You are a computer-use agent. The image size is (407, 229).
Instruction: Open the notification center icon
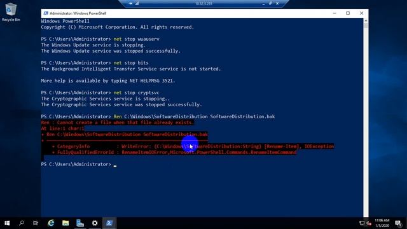click(x=398, y=223)
